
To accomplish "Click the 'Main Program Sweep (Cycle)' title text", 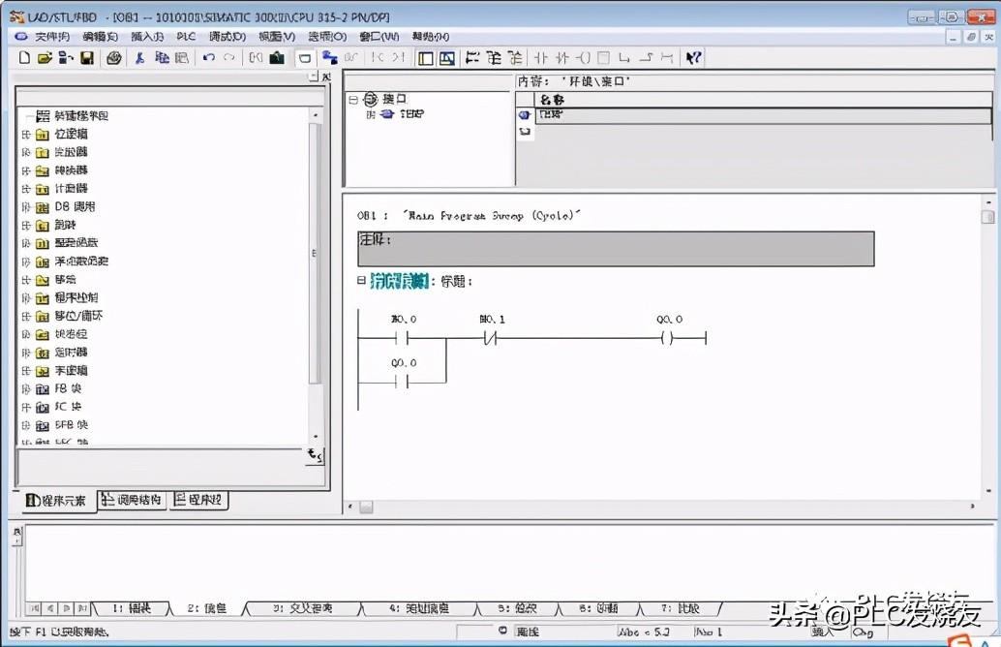I will (x=491, y=216).
